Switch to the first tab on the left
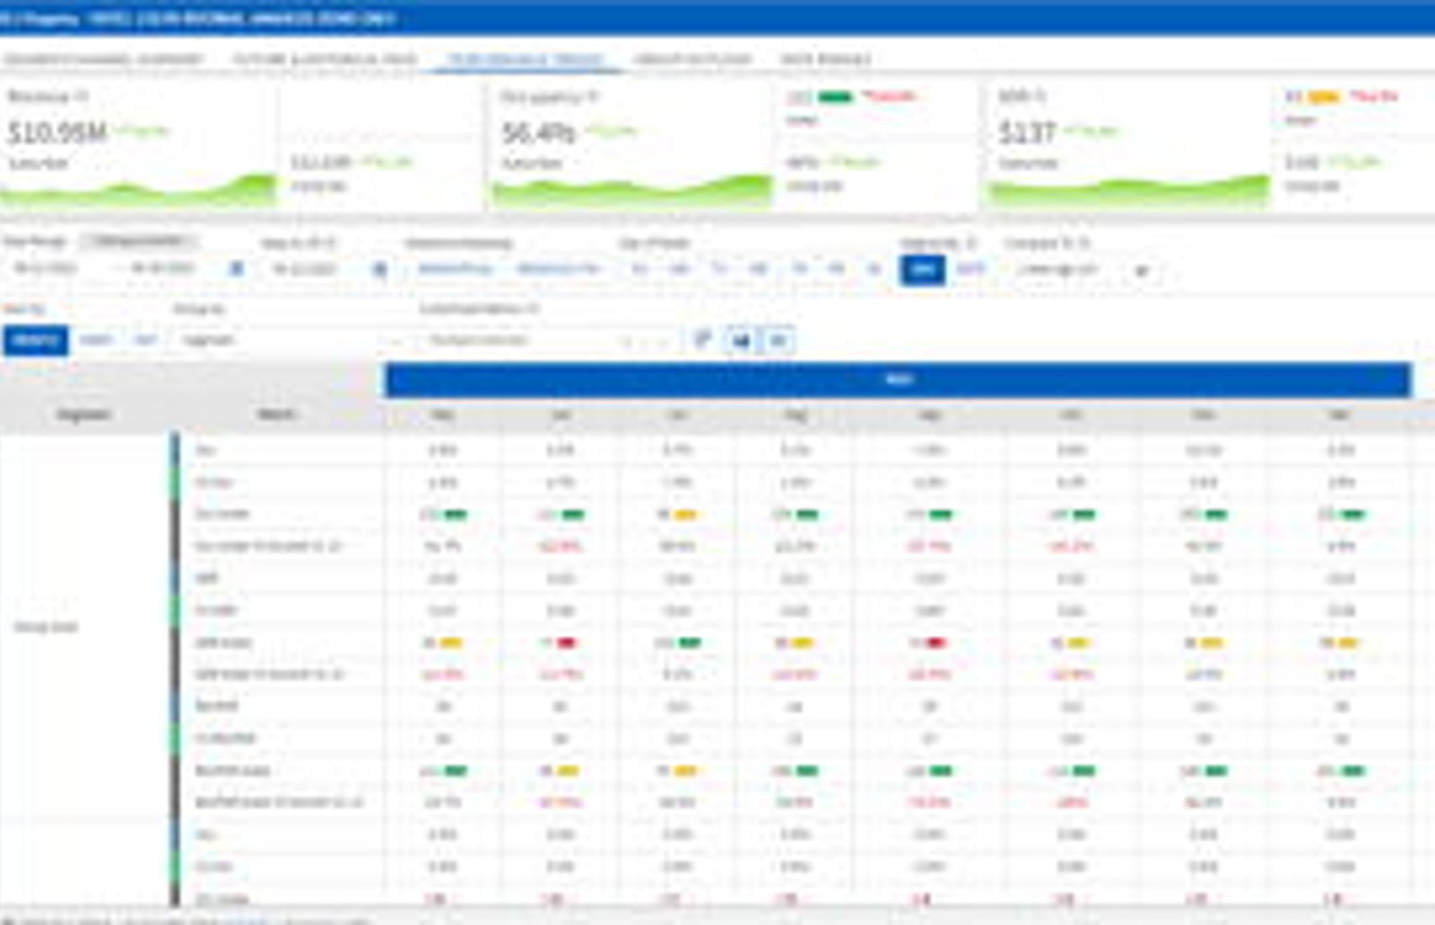This screenshot has height=925, width=1435. pos(103,59)
